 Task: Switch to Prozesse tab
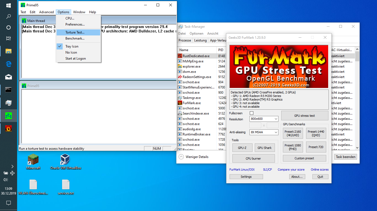[x=185, y=40]
